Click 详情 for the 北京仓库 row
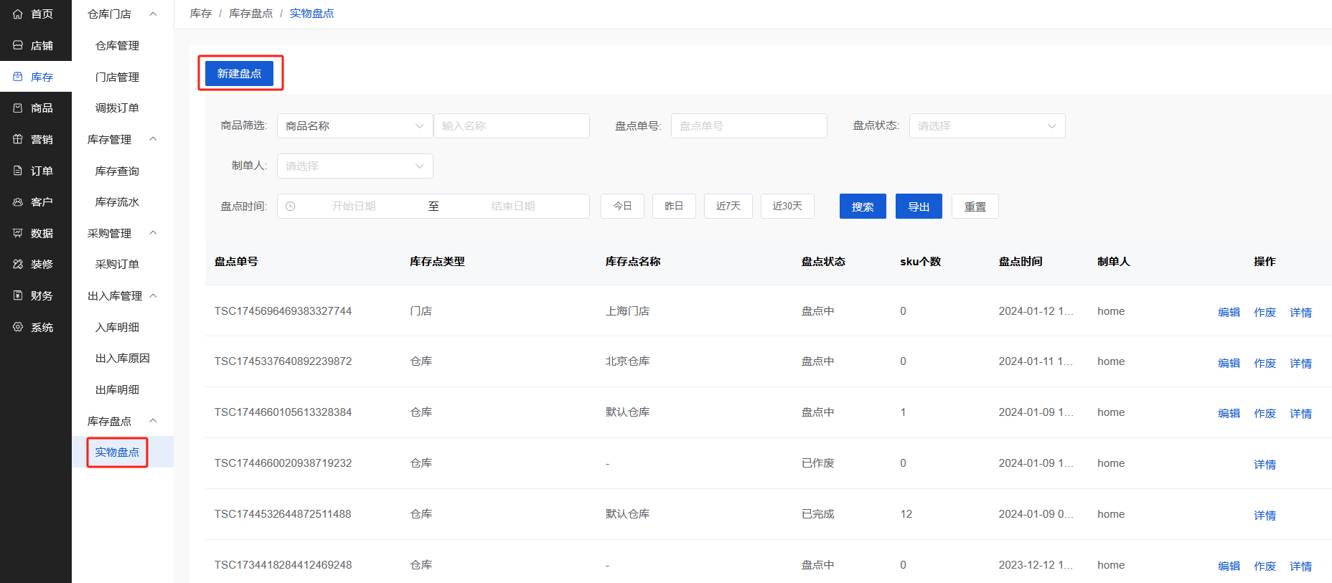1332x583 pixels. point(1300,363)
